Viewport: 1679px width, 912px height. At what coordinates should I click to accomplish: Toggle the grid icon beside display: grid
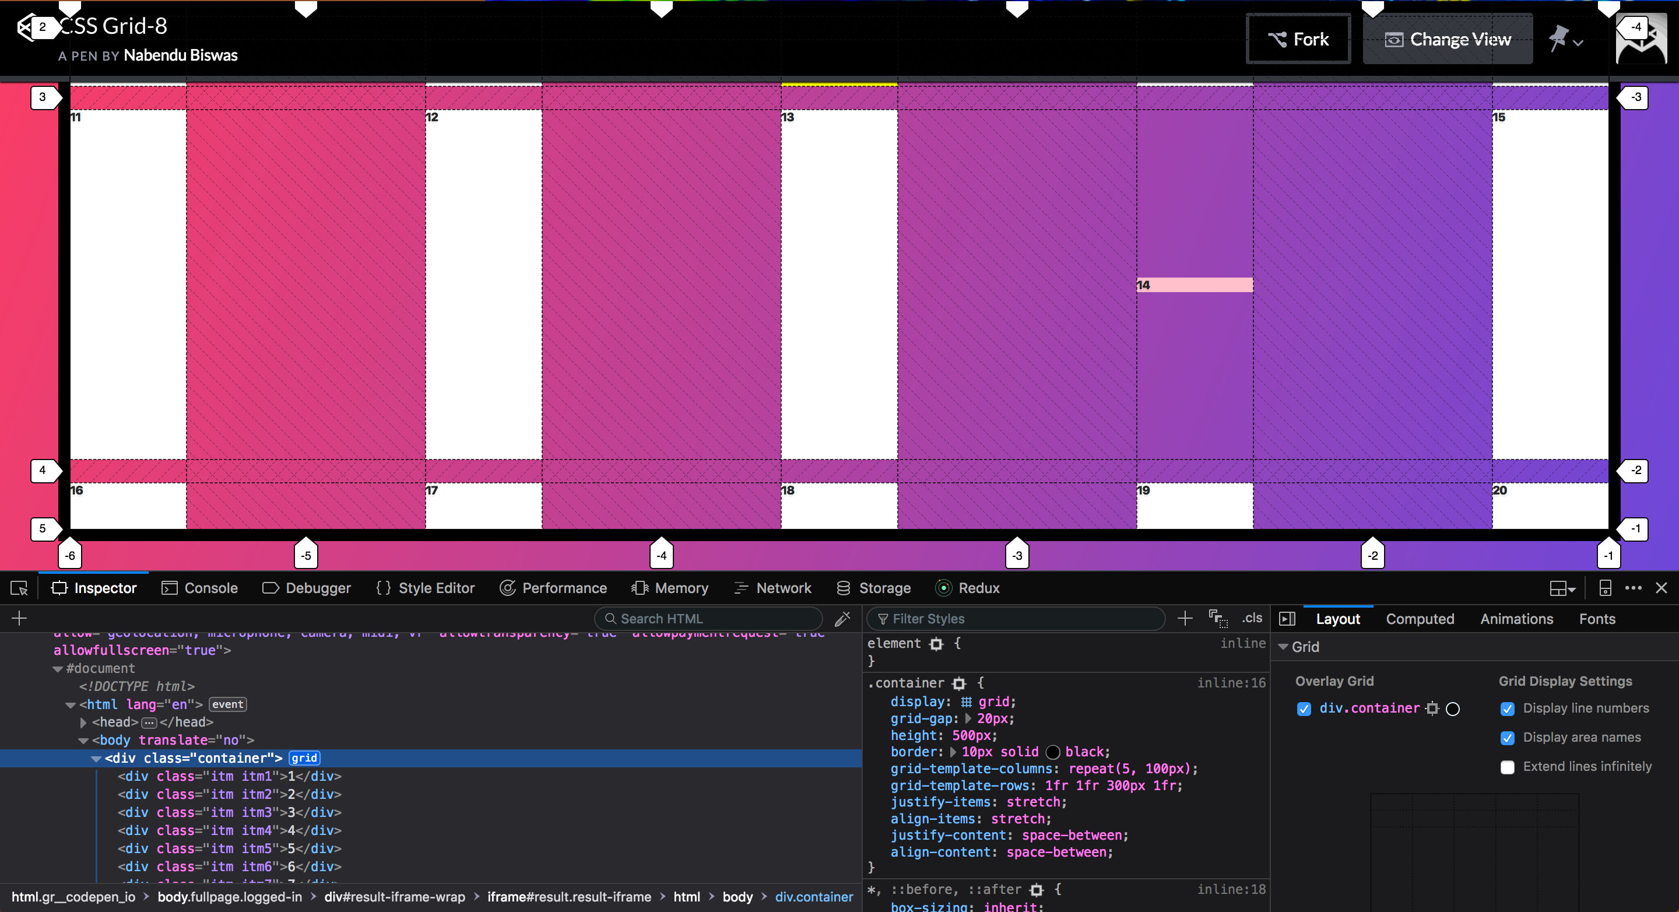click(x=966, y=702)
